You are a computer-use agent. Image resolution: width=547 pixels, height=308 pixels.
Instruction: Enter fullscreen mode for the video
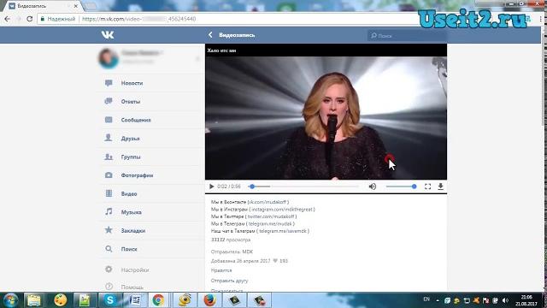click(427, 187)
